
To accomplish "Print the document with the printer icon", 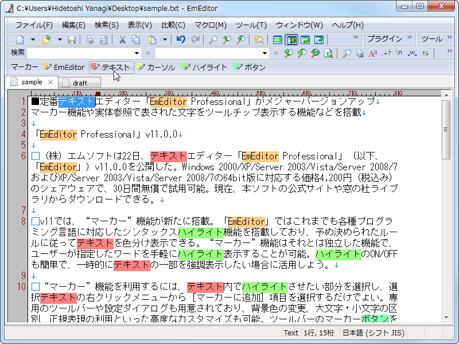I will point(90,40).
